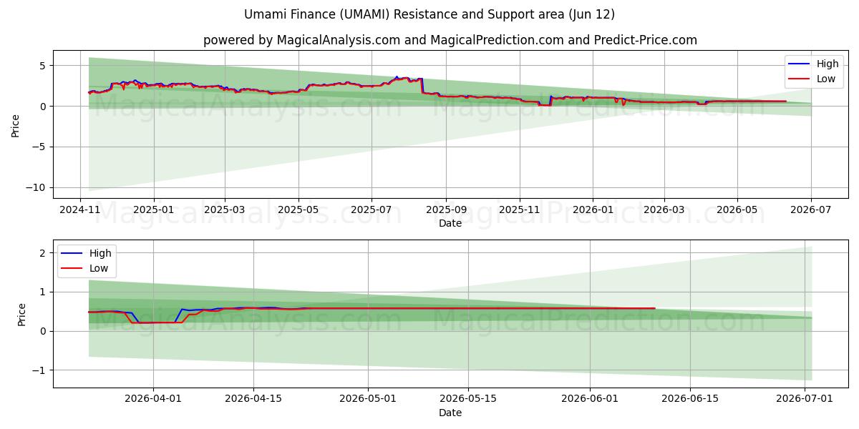Click the '−10' price tick on upper chart
This screenshot has height=429, width=859.
pyautogui.click(x=37, y=187)
